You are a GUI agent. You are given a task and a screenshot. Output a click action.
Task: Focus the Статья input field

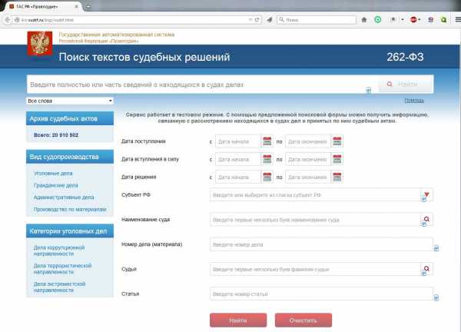(321, 294)
